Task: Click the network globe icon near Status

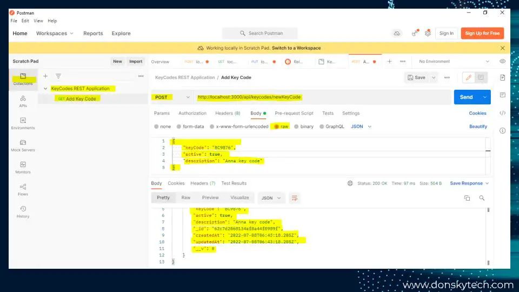Action: click(x=350, y=183)
